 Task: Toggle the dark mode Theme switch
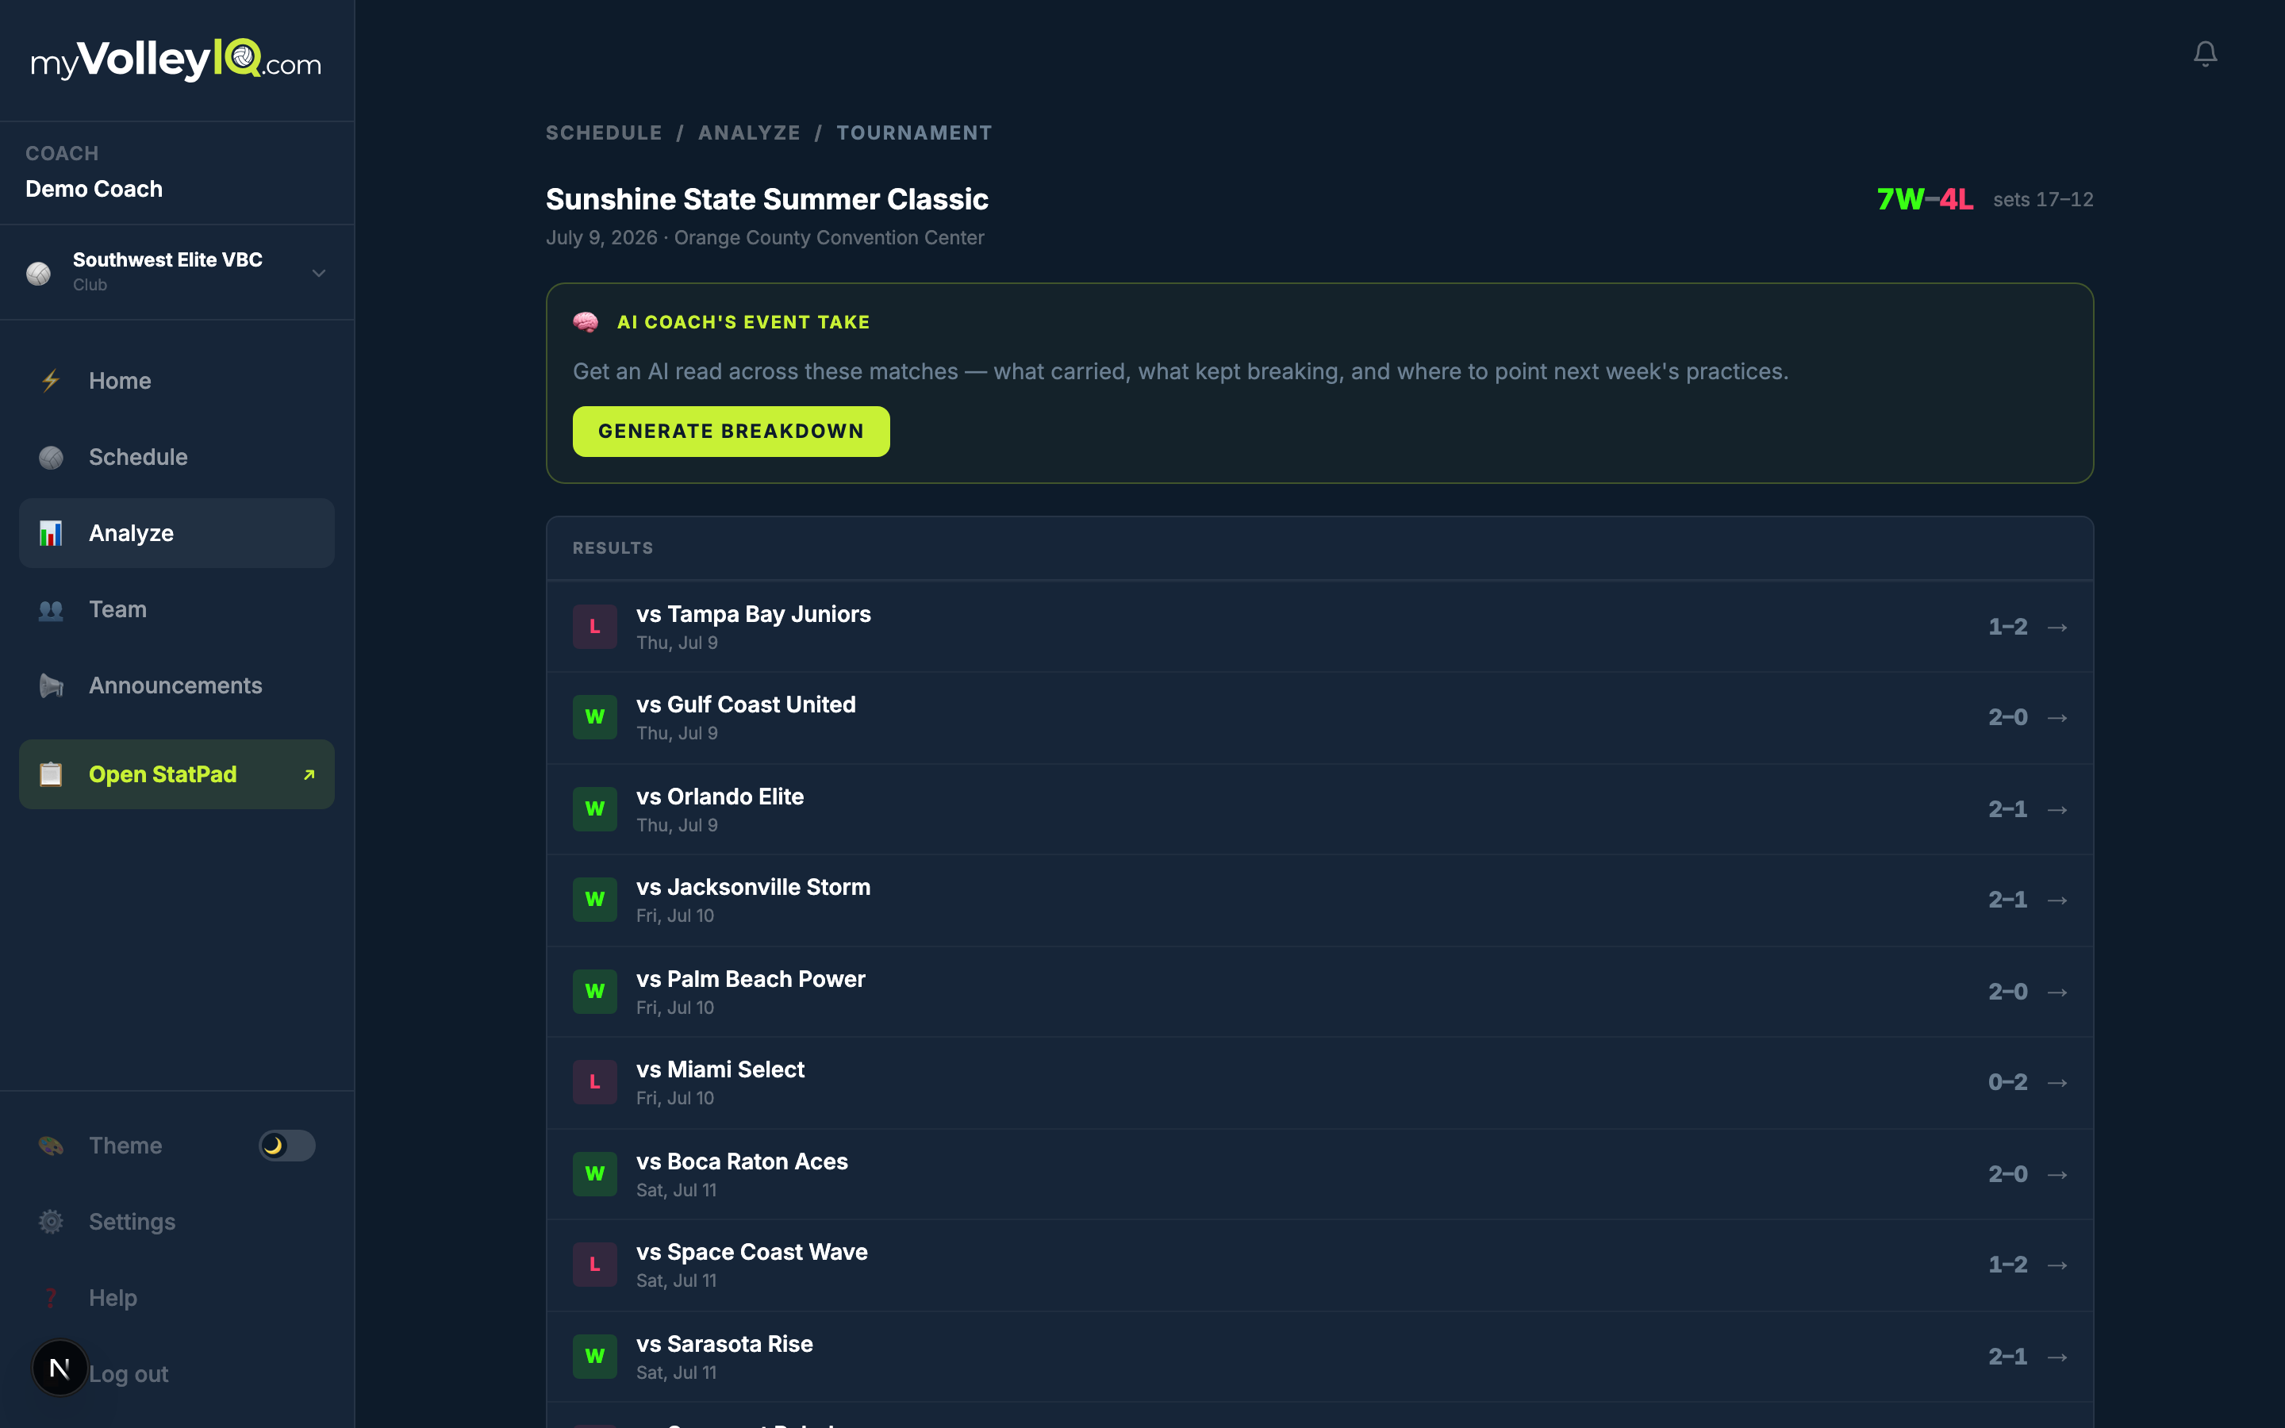[287, 1146]
